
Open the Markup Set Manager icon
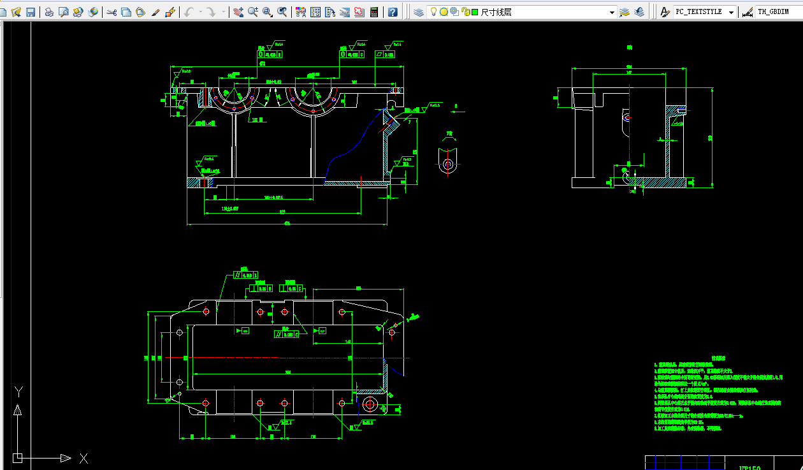tap(359, 12)
